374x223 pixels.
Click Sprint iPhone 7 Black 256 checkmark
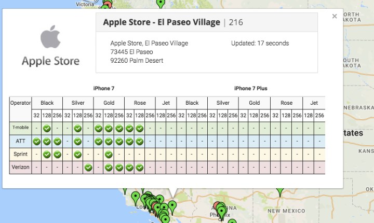[x=57, y=155]
